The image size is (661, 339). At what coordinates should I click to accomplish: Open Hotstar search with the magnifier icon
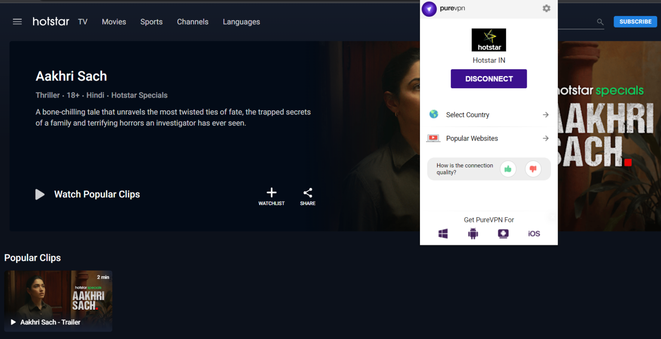pos(600,22)
